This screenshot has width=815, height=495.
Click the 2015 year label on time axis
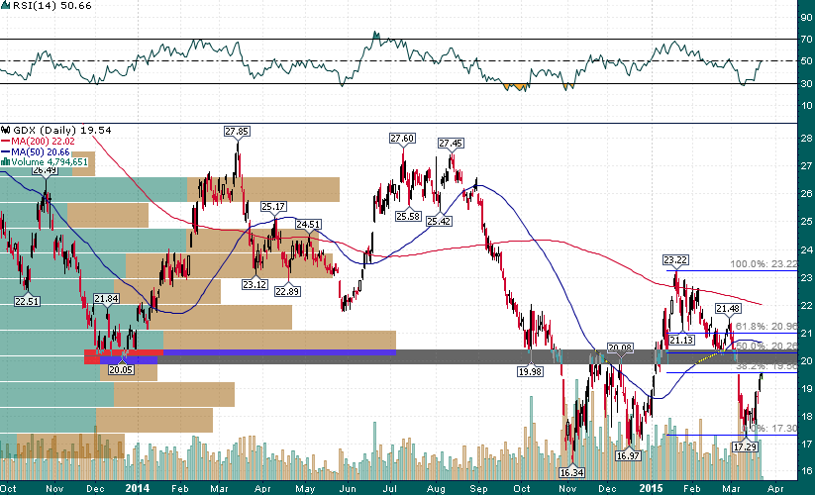coord(651,488)
